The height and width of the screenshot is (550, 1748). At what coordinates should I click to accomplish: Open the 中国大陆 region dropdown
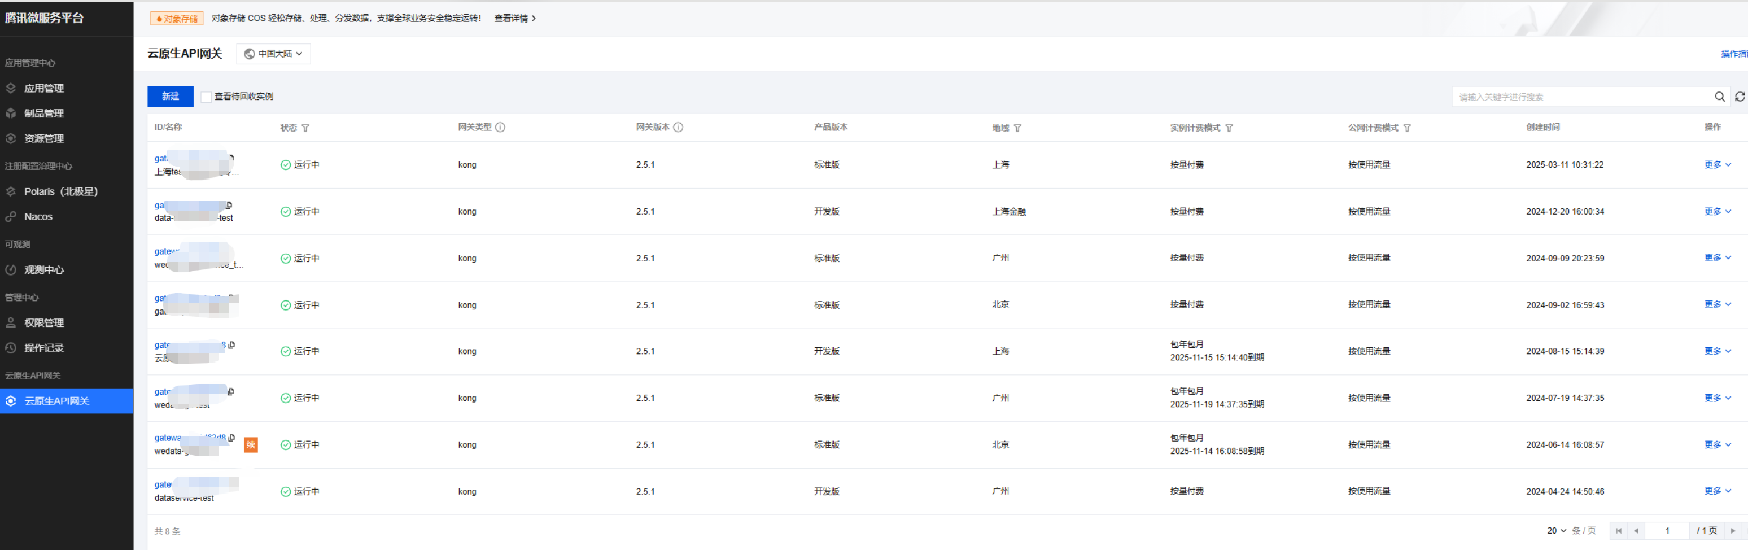click(273, 54)
